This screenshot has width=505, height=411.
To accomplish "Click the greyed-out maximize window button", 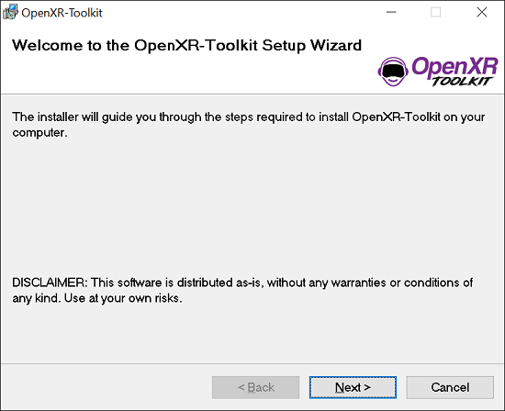I will click(x=436, y=12).
